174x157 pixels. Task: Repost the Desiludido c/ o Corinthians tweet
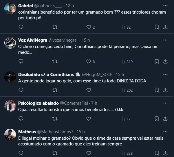coord(54,90)
